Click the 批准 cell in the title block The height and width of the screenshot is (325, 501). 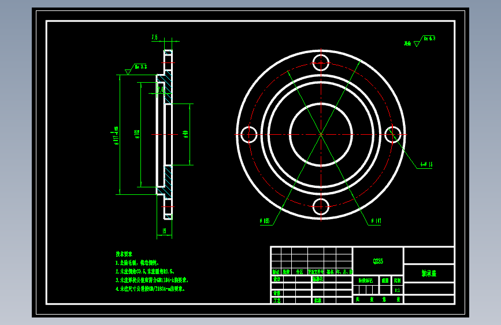point(318,300)
